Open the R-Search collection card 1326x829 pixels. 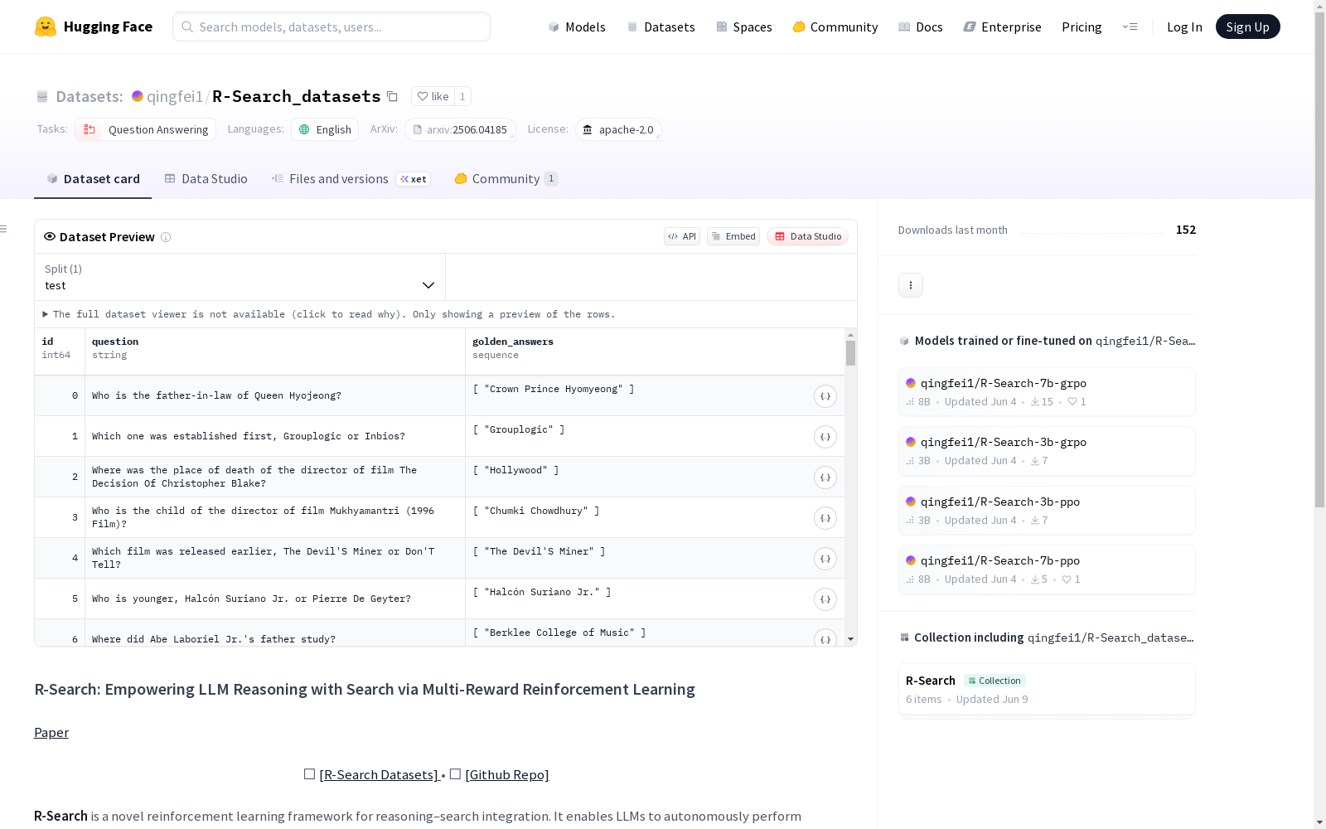(x=1047, y=689)
